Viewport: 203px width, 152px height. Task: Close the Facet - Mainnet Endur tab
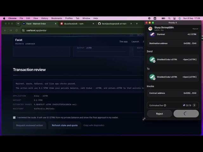pos(56,24)
